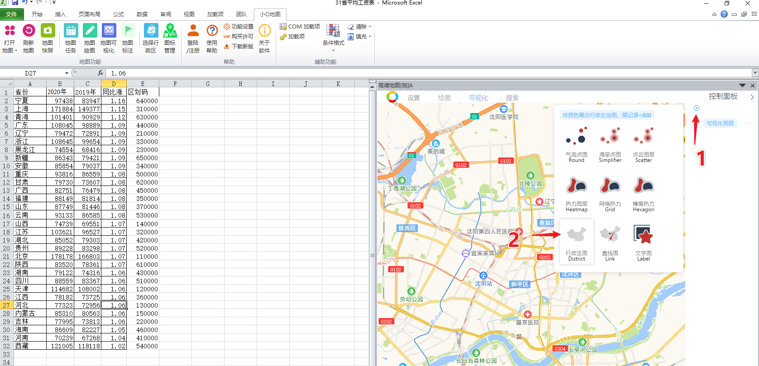This screenshot has height=366, width=759.
Task: Click the 可视化图层 layer tag
Action: point(720,123)
